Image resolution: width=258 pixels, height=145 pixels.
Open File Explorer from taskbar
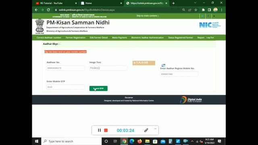(x=147, y=141)
